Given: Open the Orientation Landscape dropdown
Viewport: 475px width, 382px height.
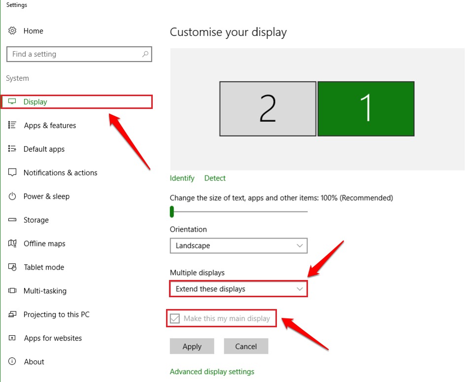Looking at the screenshot, I should tap(238, 245).
